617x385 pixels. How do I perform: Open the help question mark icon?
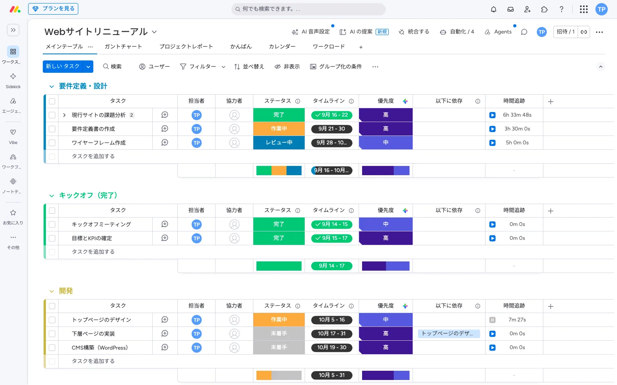561,9
